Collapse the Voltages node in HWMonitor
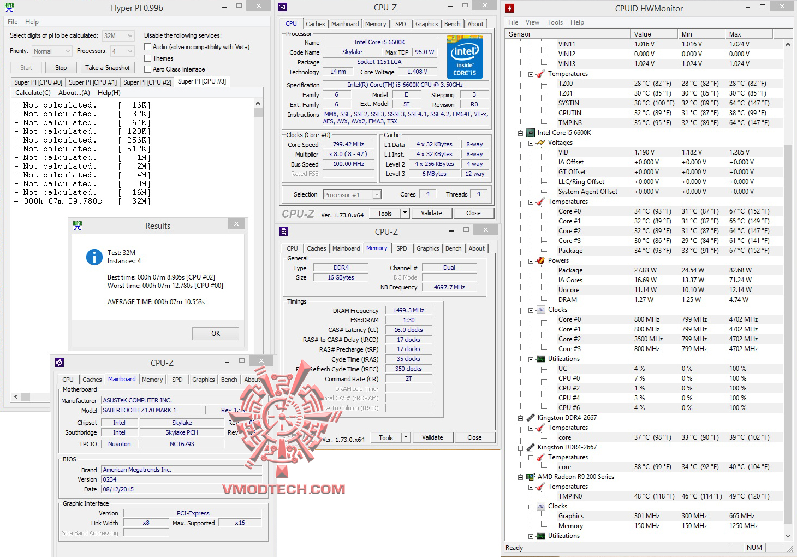This screenshot has height=557, width=797. coord(531,143)
